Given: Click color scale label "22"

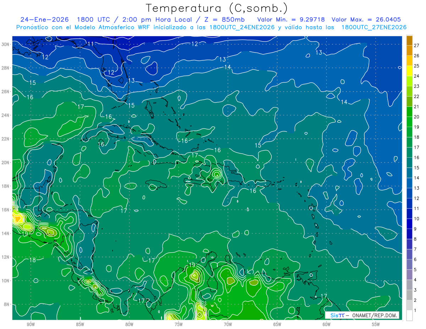Looking at the screenshot, I should pyautogui.click(x=417, y=97).
